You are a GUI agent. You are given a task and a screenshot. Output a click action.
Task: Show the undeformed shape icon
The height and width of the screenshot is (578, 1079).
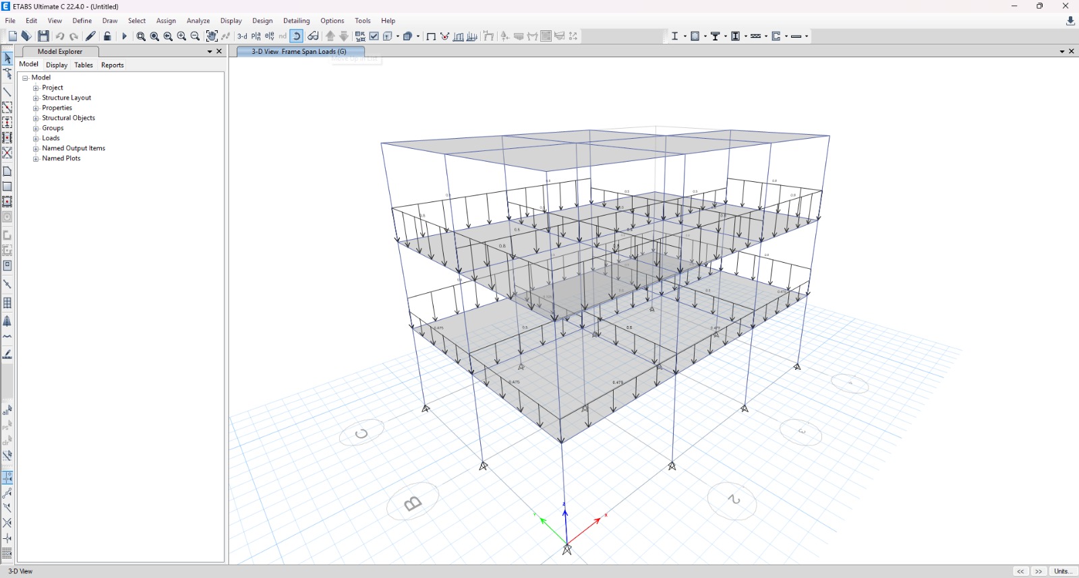[431, 36]
